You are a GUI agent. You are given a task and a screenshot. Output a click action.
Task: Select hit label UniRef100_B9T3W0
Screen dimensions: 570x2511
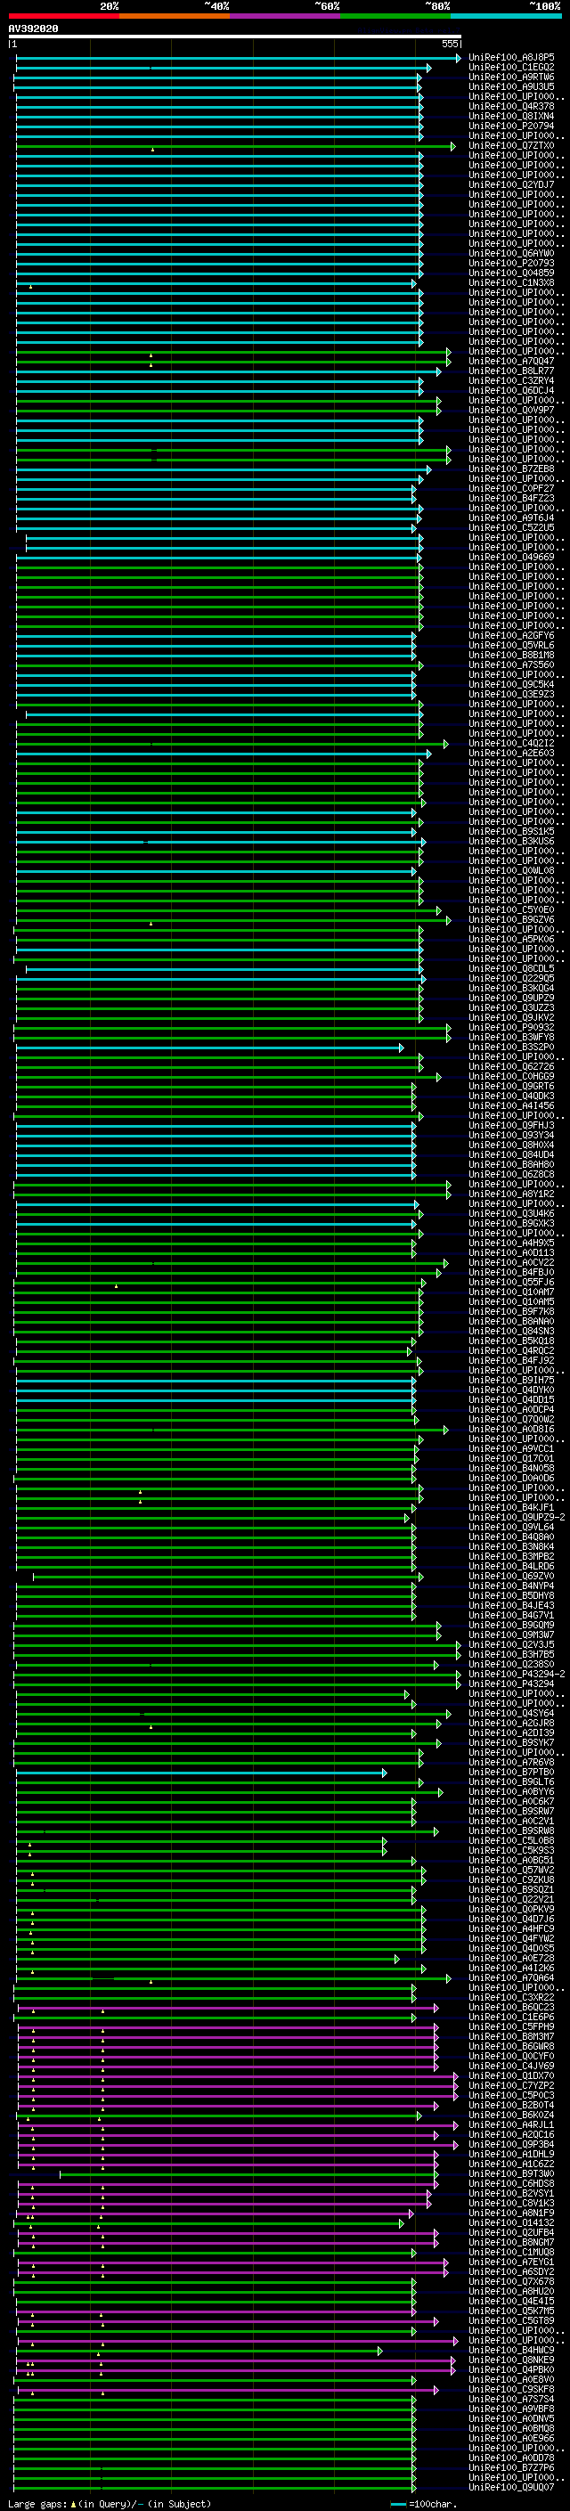511,2173
